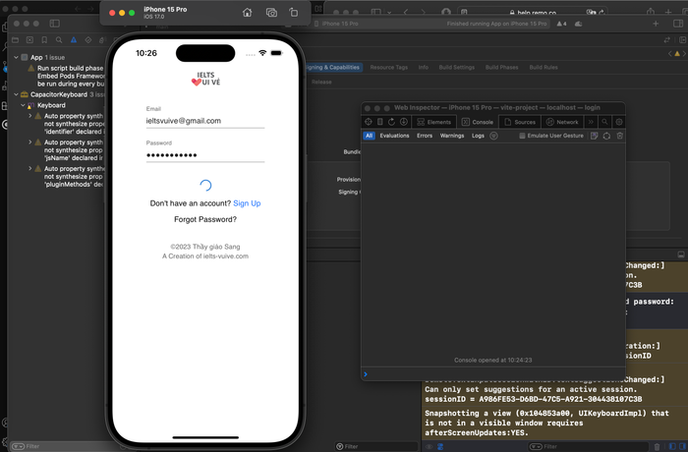688x452 pixels.
Task: Open Xcode bookmark navigator icon
Action: pyautogui.click(x=44, y=40)
